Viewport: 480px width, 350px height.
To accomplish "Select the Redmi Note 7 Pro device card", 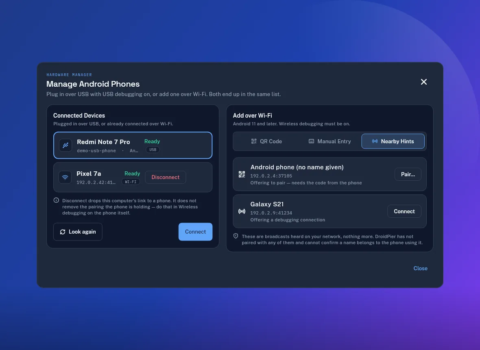I will coord(133,145).
